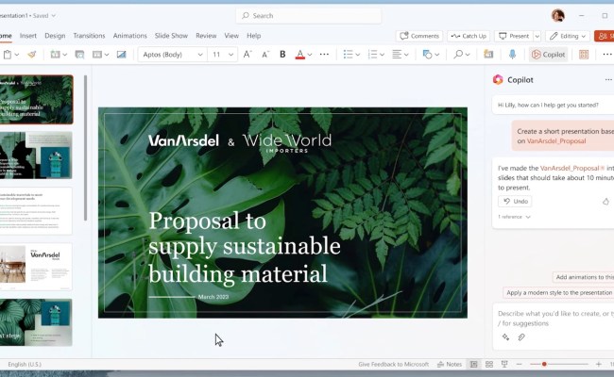Click the Catch Up button
Image resolution: width=614 pixels, height=377 pixels.
(x=469, y=36)
